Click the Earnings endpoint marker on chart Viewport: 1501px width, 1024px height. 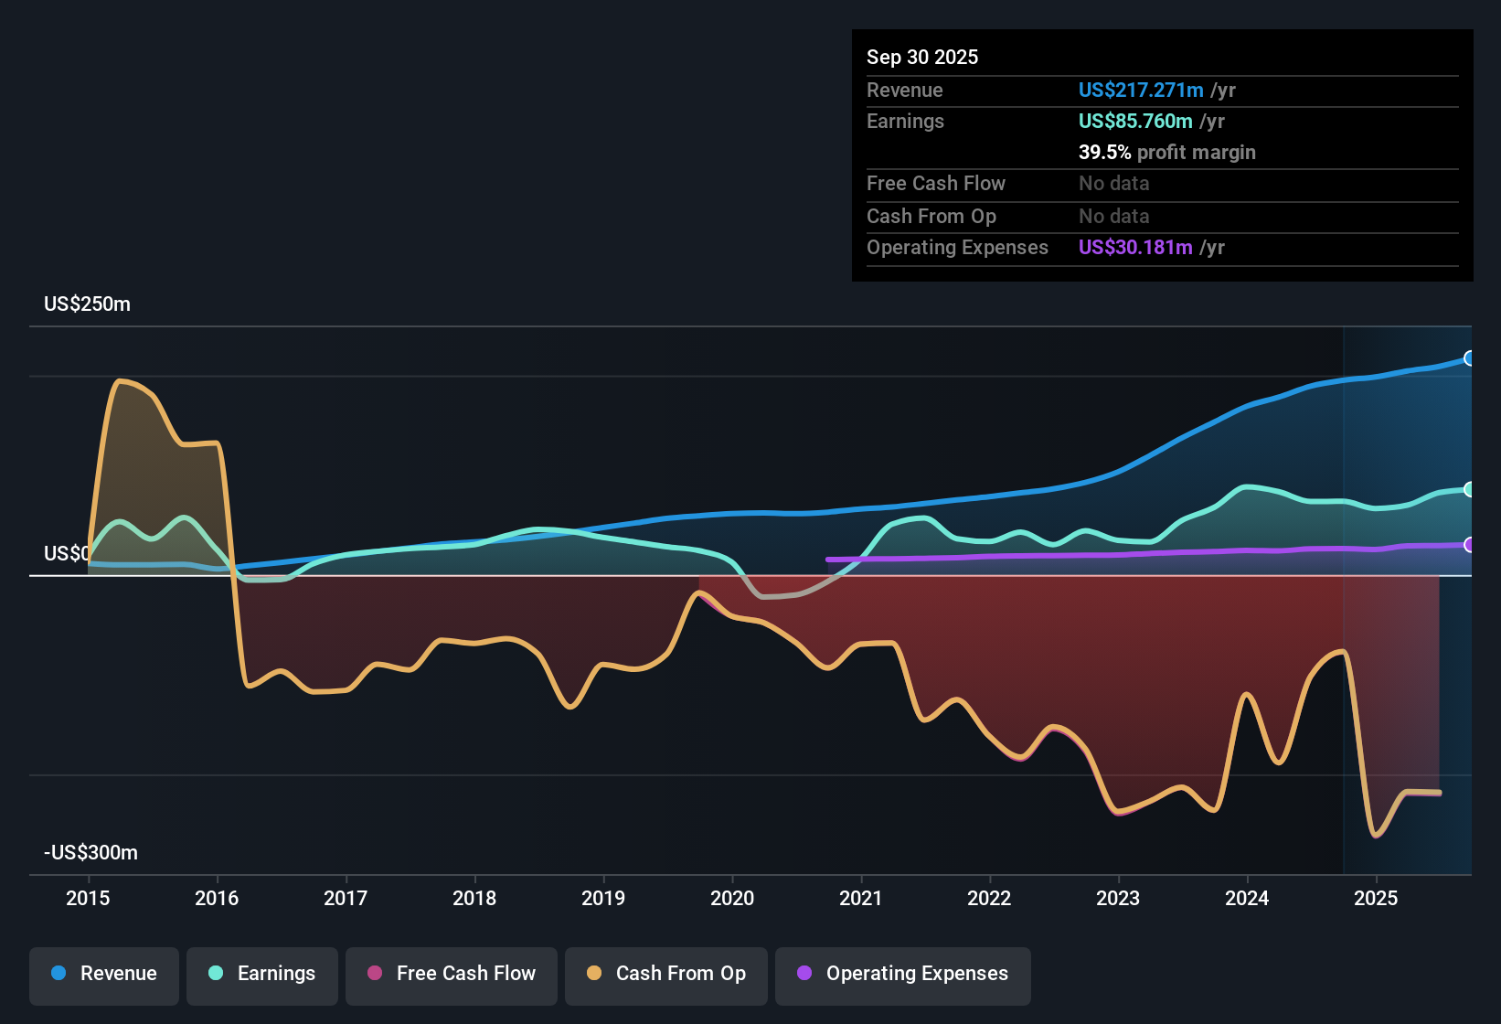1469,490
